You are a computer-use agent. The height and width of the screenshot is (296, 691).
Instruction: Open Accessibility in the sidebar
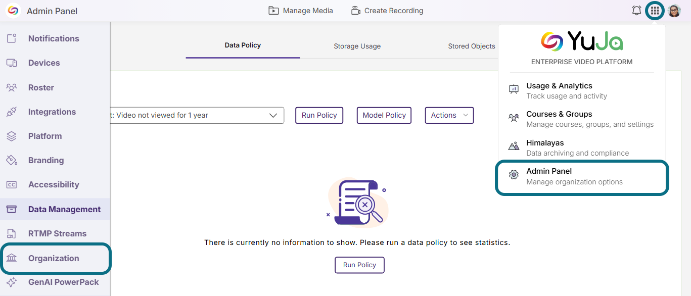tap(55, 184)
